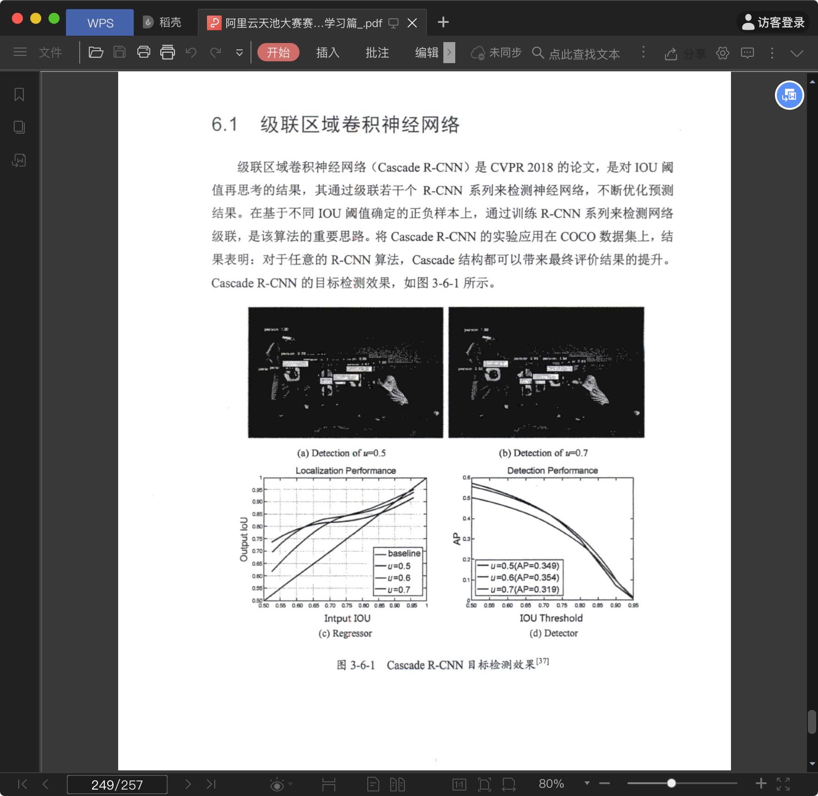Switch to the 稻壳 tab
This screenshot has width=818, height=796.
pyautogui.click(x=162, y=22)
